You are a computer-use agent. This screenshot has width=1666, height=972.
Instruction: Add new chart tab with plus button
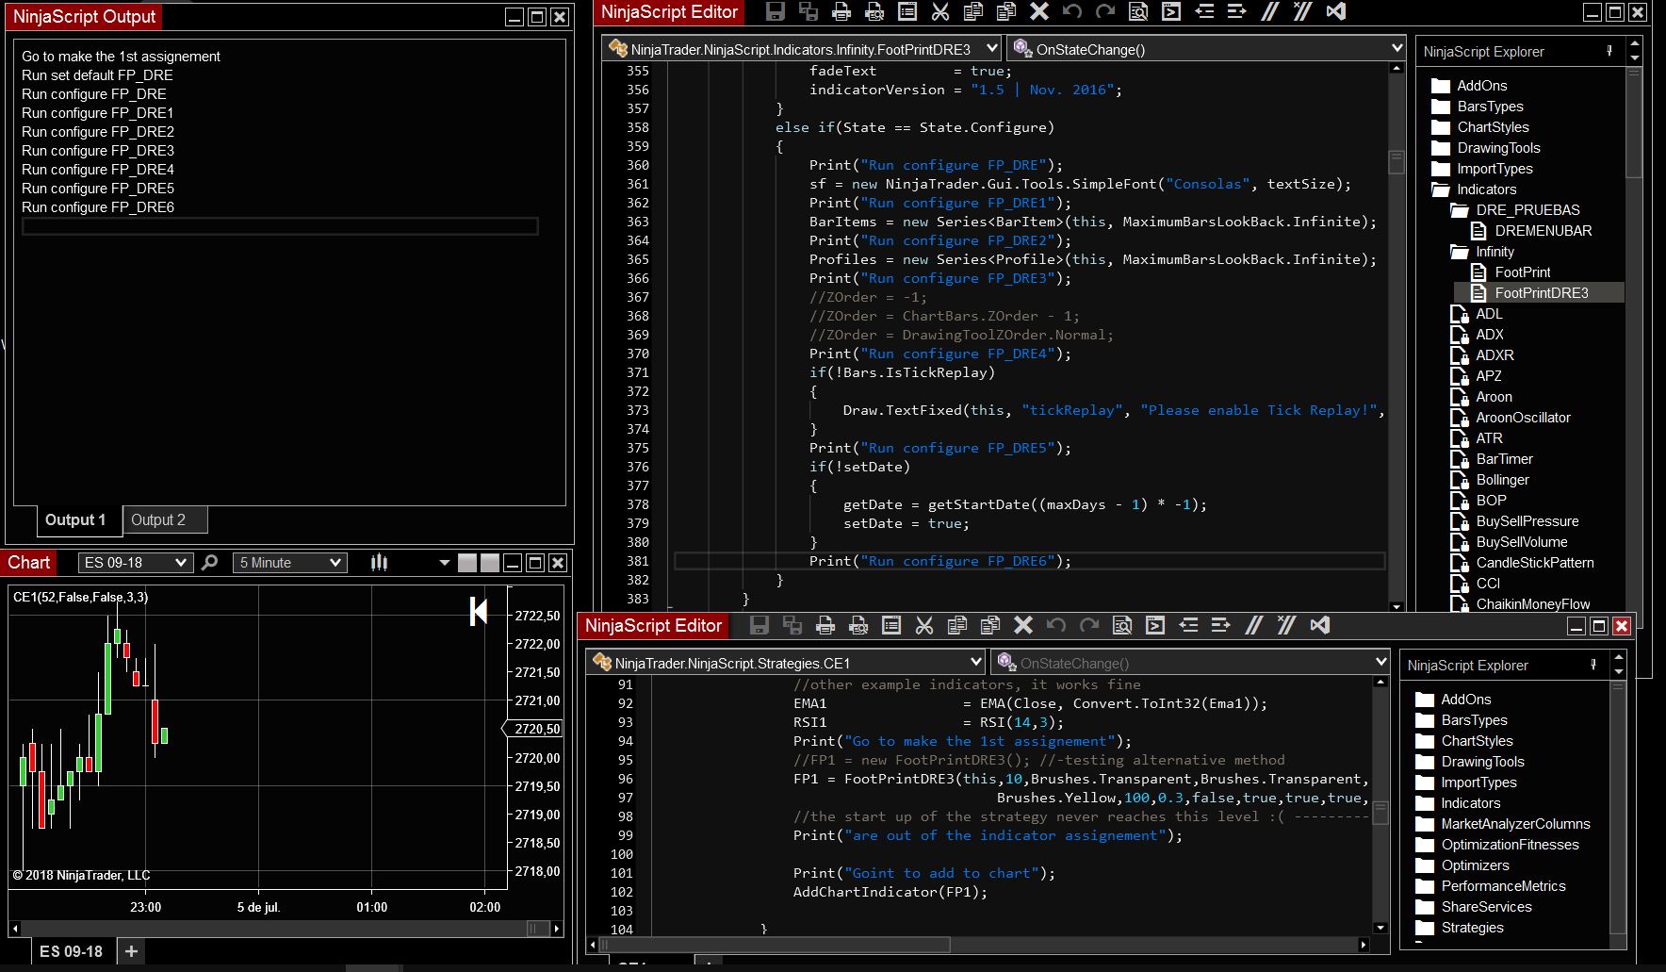pyautogui.click(x=131, y=951)
